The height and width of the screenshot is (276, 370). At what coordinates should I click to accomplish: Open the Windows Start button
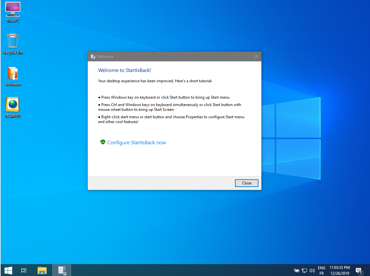click(x=8, y=270)
